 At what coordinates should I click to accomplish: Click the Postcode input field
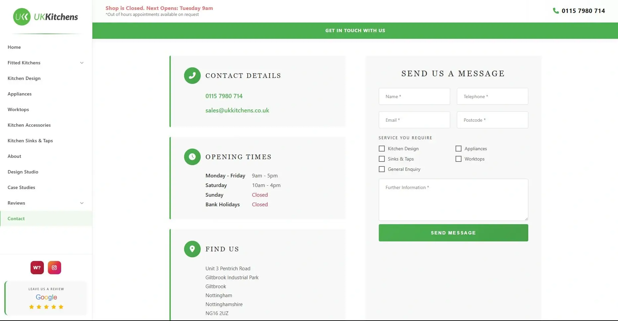pos(492,120)
